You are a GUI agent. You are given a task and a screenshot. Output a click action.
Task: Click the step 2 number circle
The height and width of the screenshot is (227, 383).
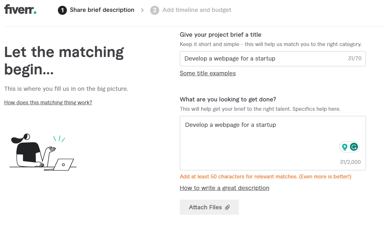point(155,10)
